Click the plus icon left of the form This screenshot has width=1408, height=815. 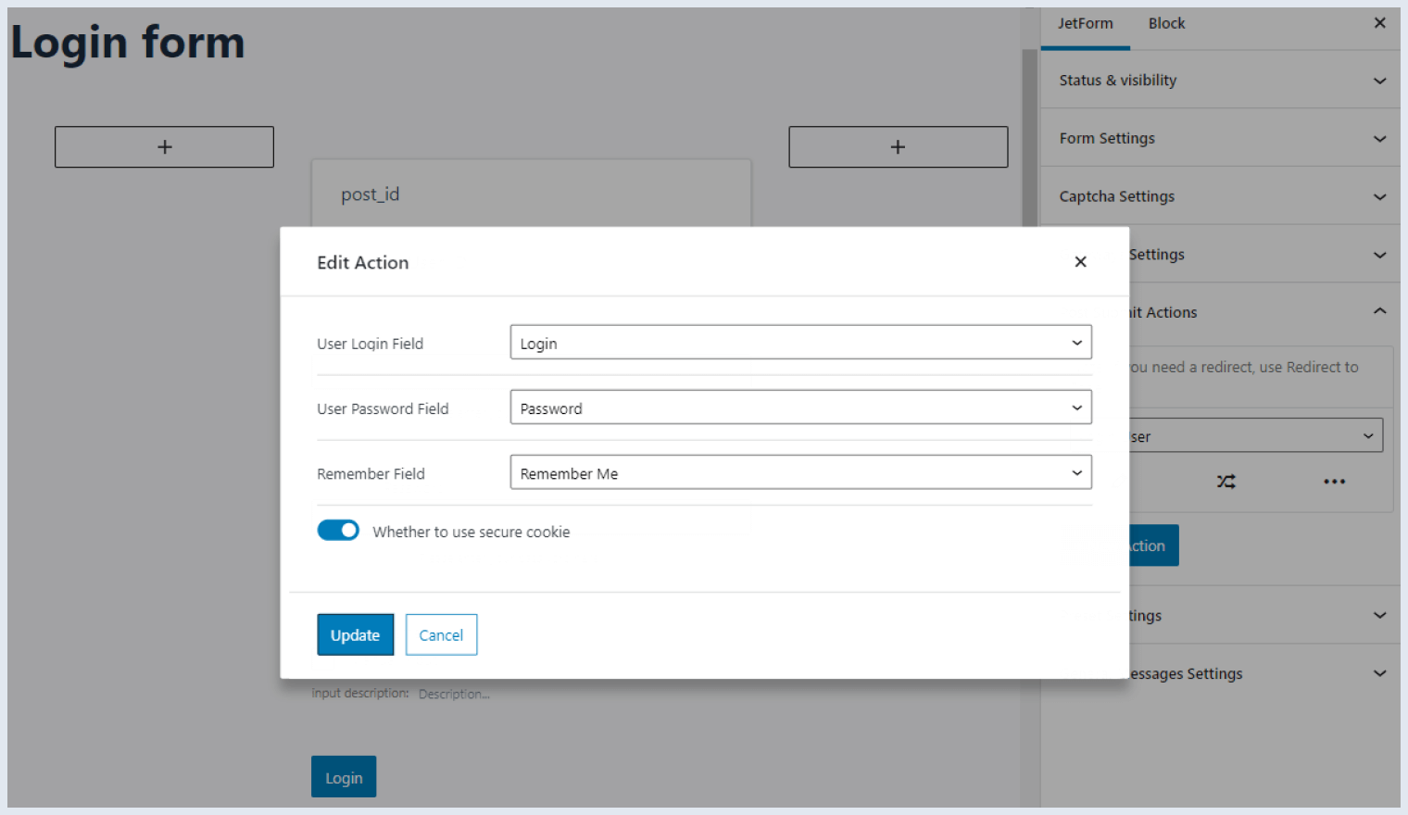tap(164, 146)
